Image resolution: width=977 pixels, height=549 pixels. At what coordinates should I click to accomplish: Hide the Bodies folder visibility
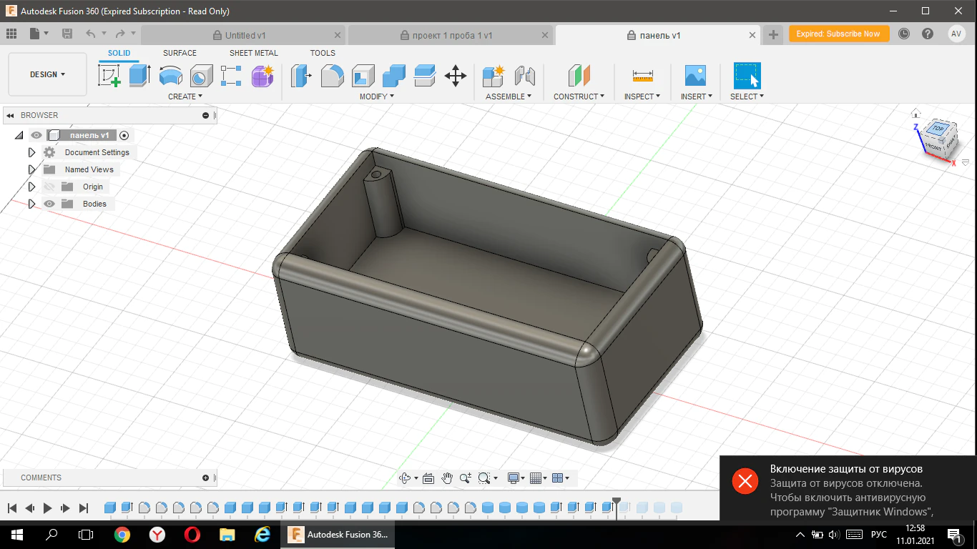pyautogui.click(x=49, y=204)
